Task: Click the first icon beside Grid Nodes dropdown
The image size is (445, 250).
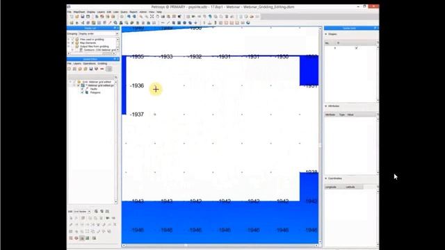Action: click(96, 211)
